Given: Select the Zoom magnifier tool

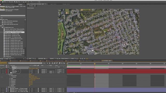Looking at the screenshot, I should pos(5,2).
